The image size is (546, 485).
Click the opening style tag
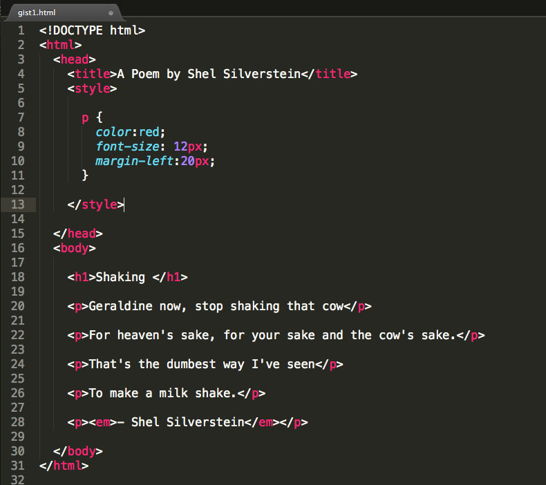pos(93,89)
